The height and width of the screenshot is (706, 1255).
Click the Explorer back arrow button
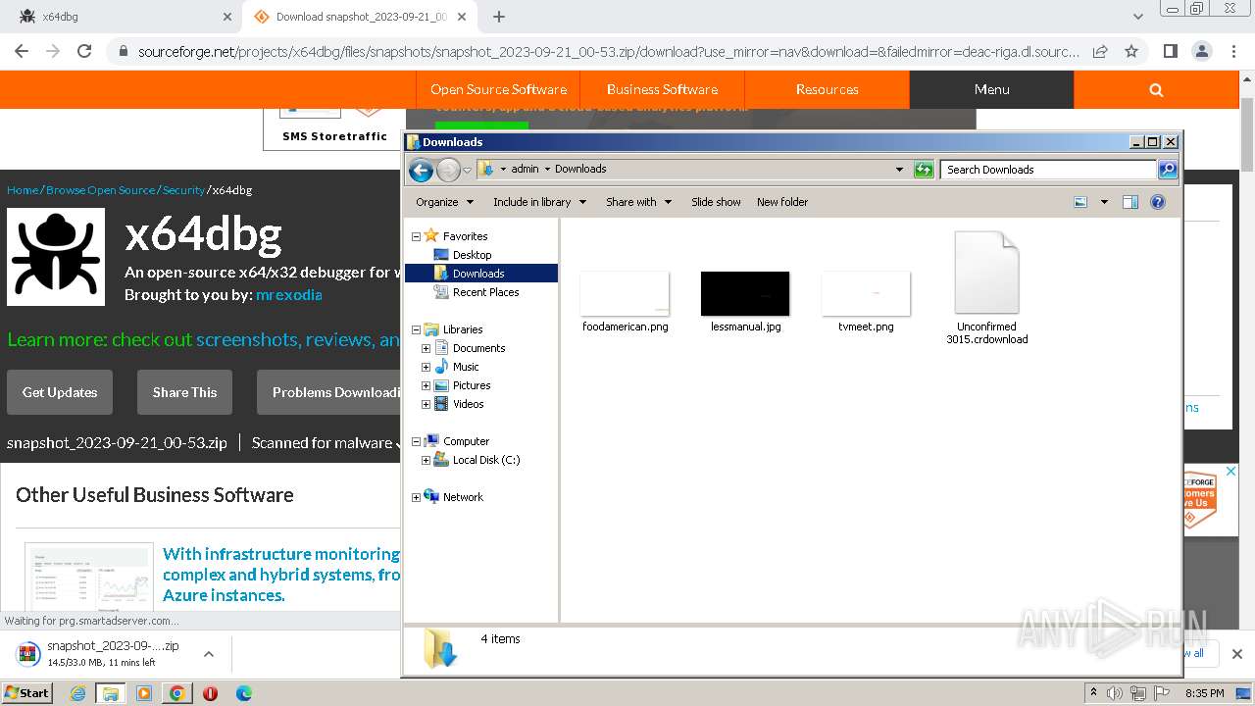pos(421,170)
